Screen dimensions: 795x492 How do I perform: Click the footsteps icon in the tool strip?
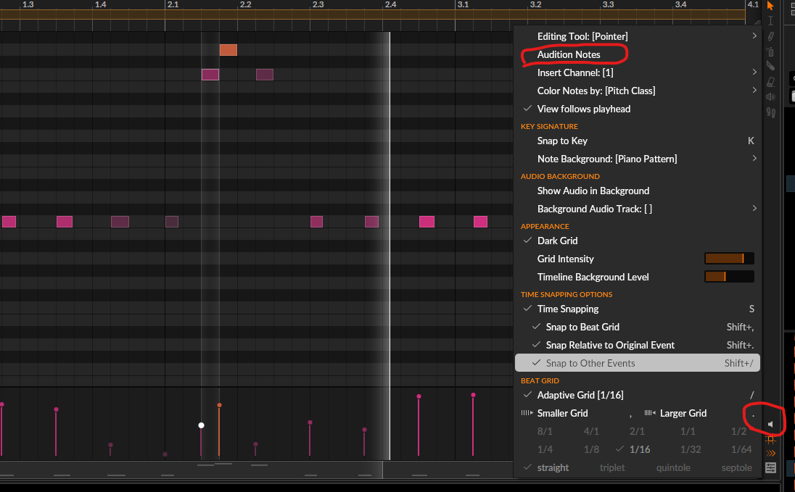tap(770, 112)
